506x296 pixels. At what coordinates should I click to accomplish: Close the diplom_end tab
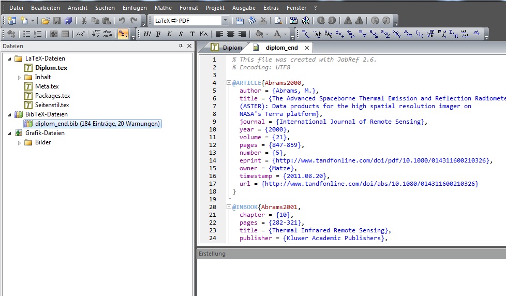[x=306, y=48]
